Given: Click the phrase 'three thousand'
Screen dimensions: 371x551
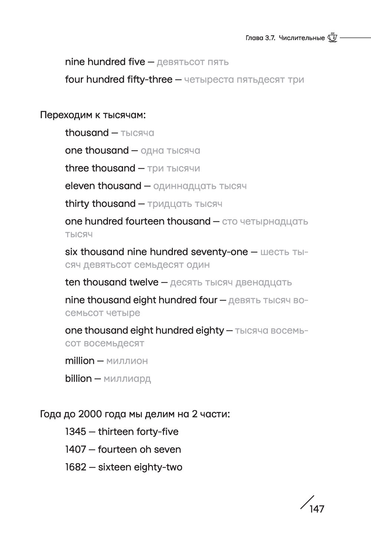Looking at the screenshot, I should coord(100,168).
